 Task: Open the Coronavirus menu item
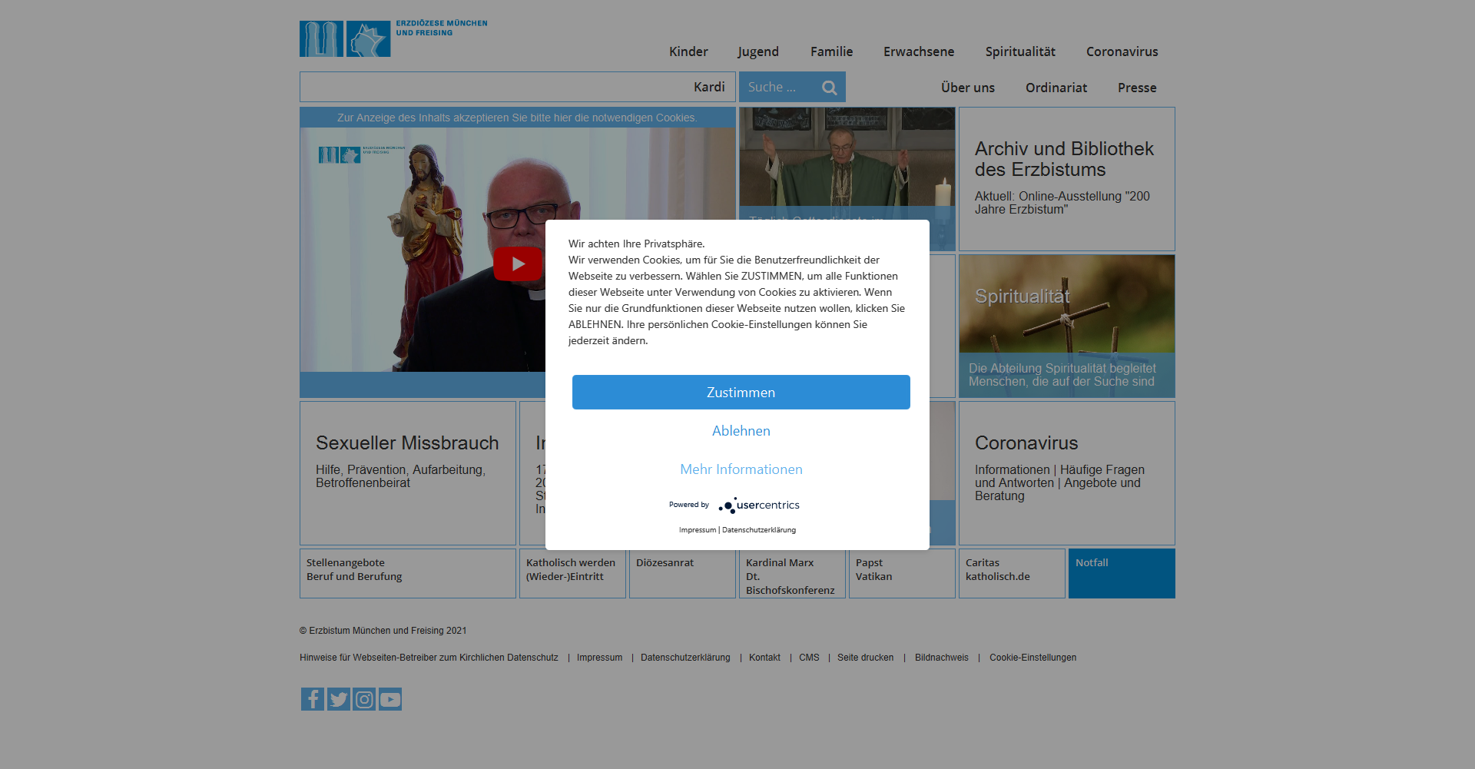point(1122,51)
